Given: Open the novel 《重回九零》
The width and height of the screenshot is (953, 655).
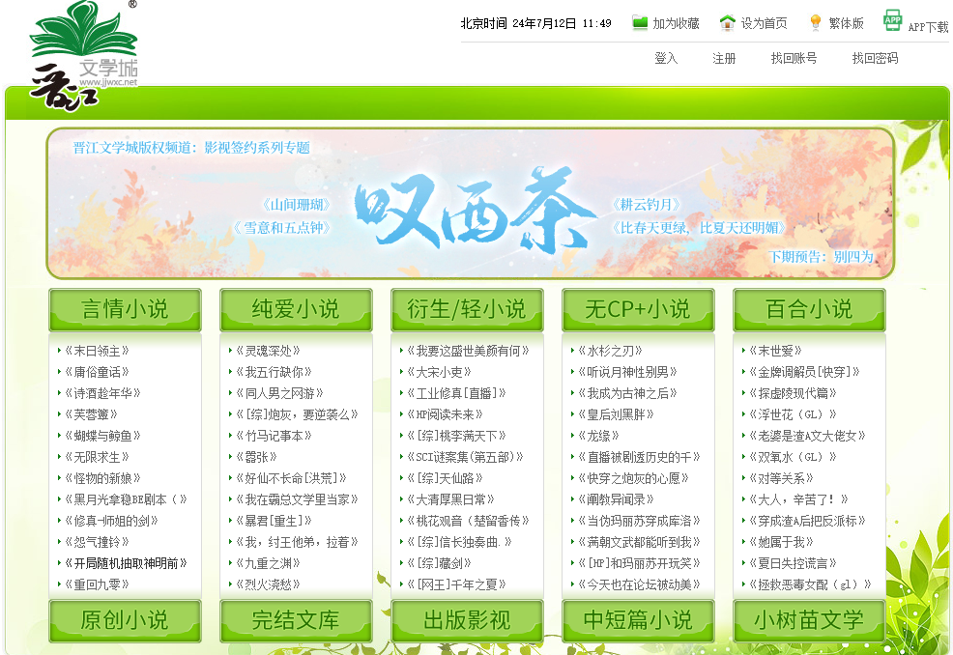Looking at the screenshot, I should click(98, 584).
